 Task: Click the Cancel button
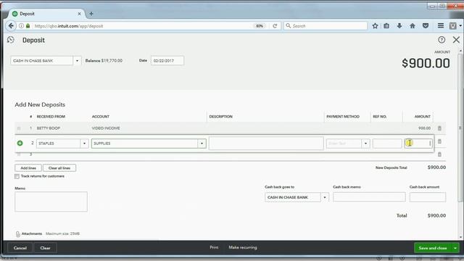(x=20, y=248)
